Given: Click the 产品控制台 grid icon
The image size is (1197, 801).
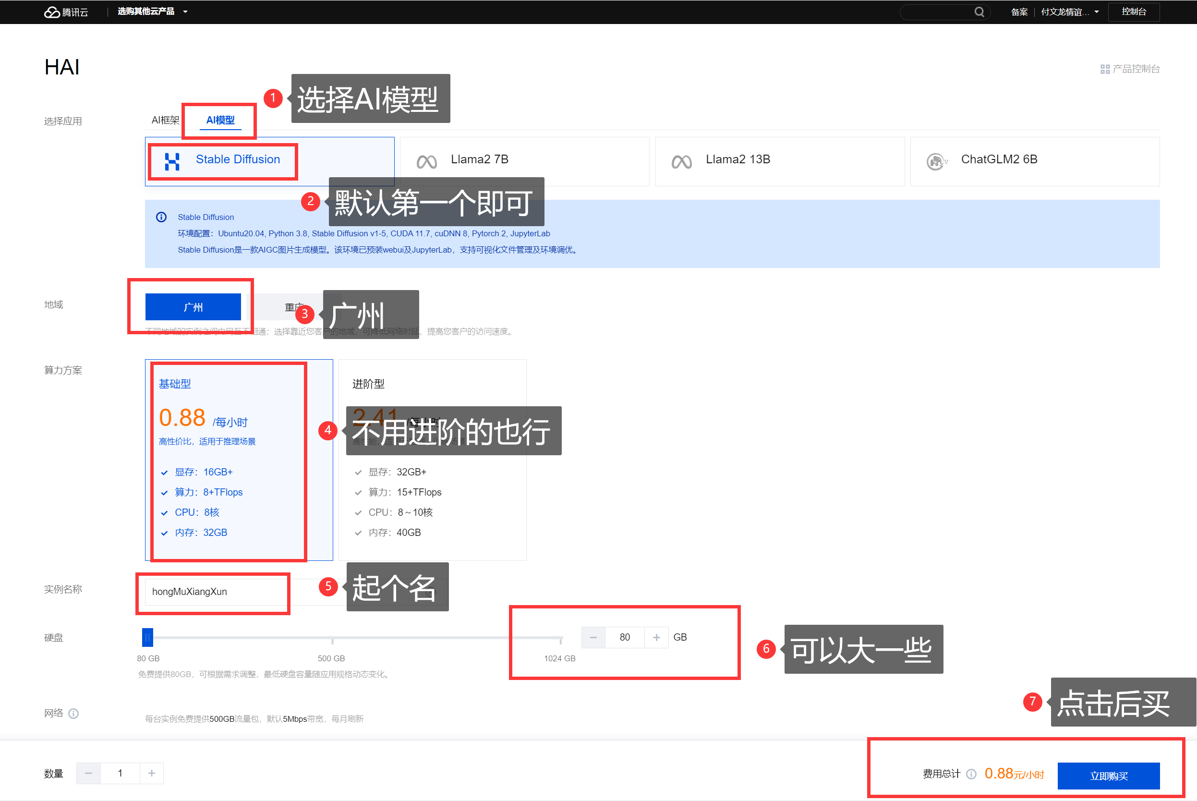Looking at the screenshot, I should tap(1104, 69).
